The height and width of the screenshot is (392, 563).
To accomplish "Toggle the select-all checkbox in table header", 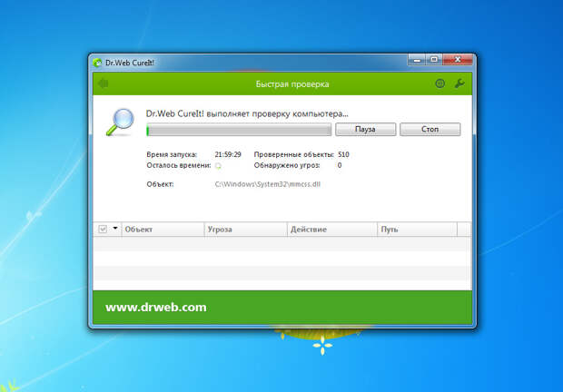I will tap(103, 230).
